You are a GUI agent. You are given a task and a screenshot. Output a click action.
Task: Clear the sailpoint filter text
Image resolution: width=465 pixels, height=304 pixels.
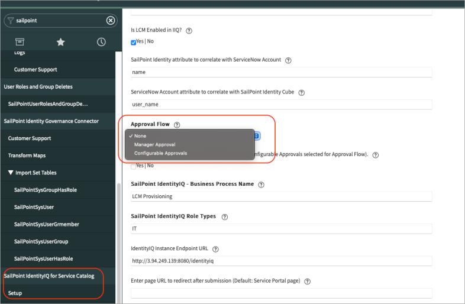pos(111,21)
